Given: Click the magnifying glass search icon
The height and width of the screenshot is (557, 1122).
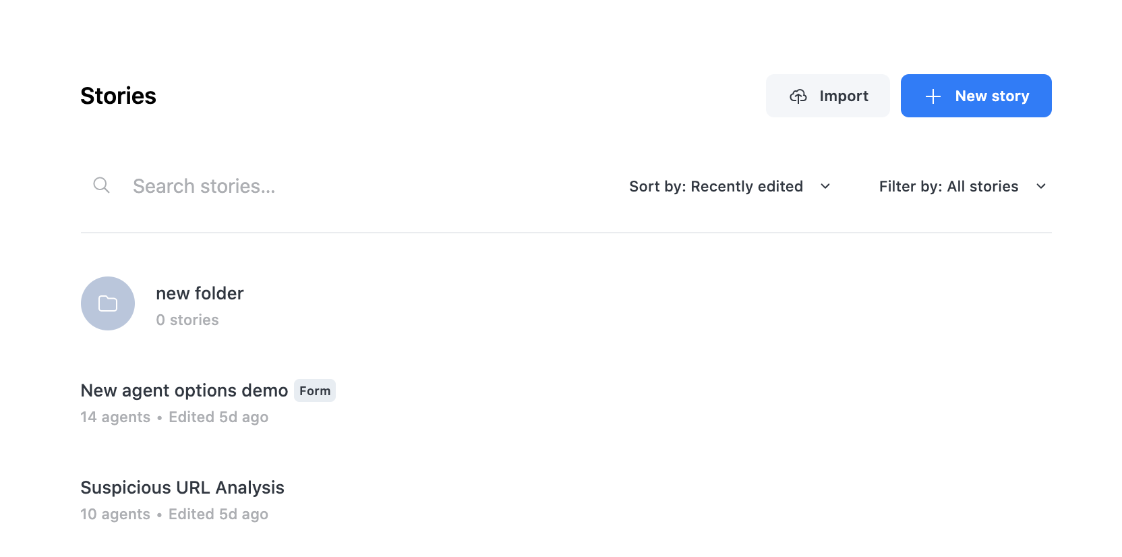Looking at the screenshot, I should [101, 185].
